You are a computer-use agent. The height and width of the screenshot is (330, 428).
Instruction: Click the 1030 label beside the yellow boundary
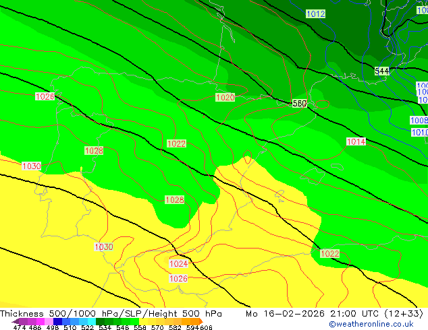pos(31,166)
